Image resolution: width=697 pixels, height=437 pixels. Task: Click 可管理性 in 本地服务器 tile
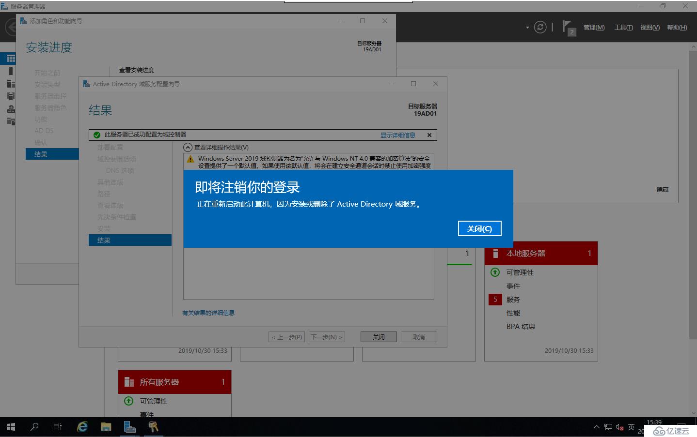(520, 272)
